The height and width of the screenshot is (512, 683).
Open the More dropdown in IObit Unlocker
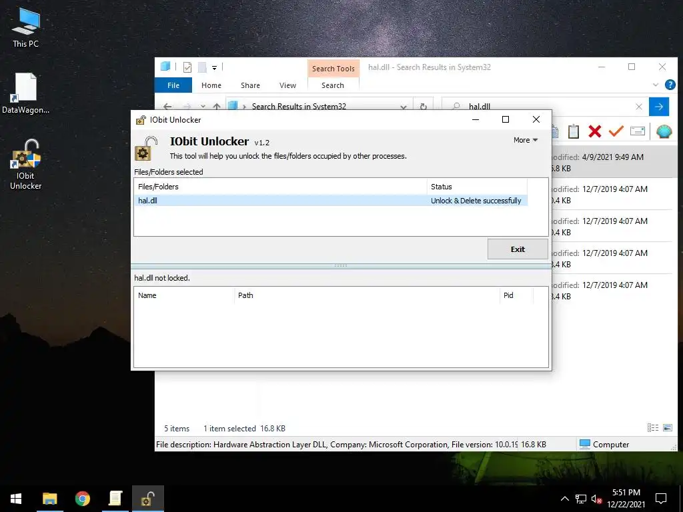tap(526, 140)
